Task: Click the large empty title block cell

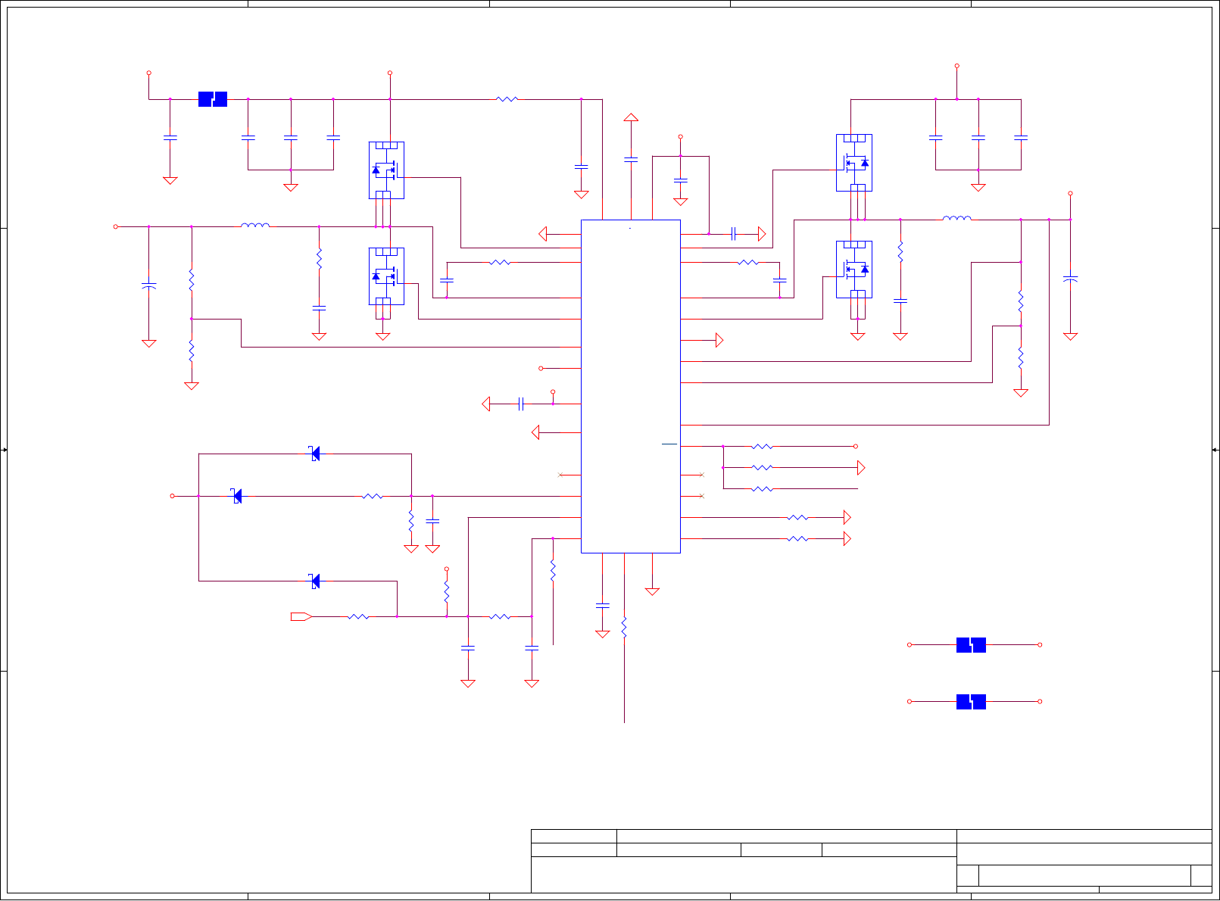Action: [x=744, y=874]
